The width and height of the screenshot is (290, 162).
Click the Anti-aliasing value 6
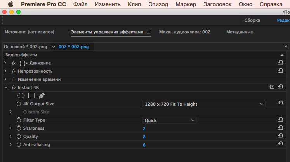144,145
